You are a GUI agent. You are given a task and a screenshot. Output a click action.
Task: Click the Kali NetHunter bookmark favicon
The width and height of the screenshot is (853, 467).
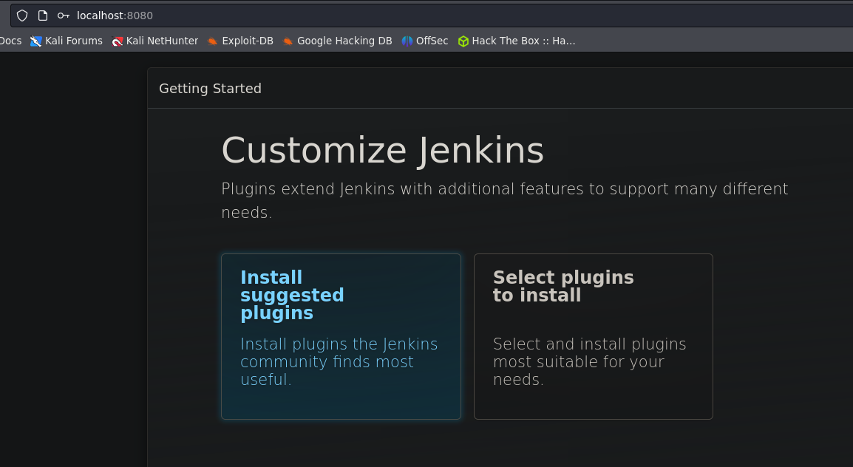[x=118, y=41]
